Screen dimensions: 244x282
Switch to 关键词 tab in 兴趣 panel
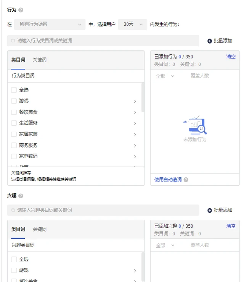40,229
